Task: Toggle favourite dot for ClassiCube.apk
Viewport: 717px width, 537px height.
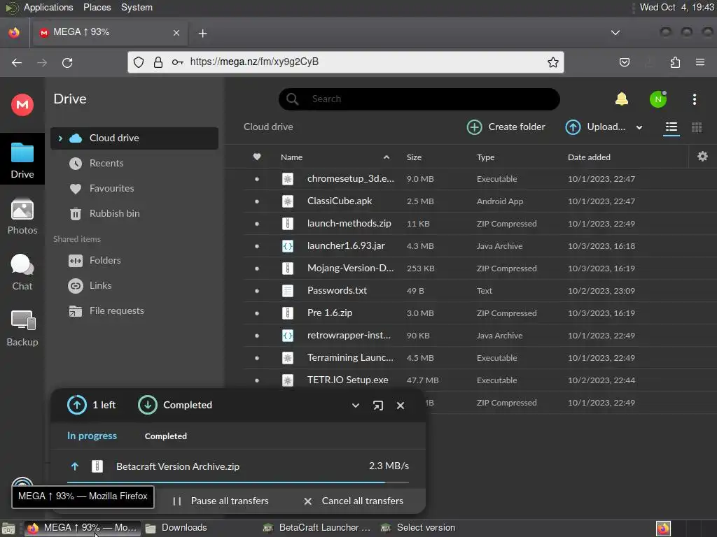Action: pyautogui.click(x=257, y=201)
